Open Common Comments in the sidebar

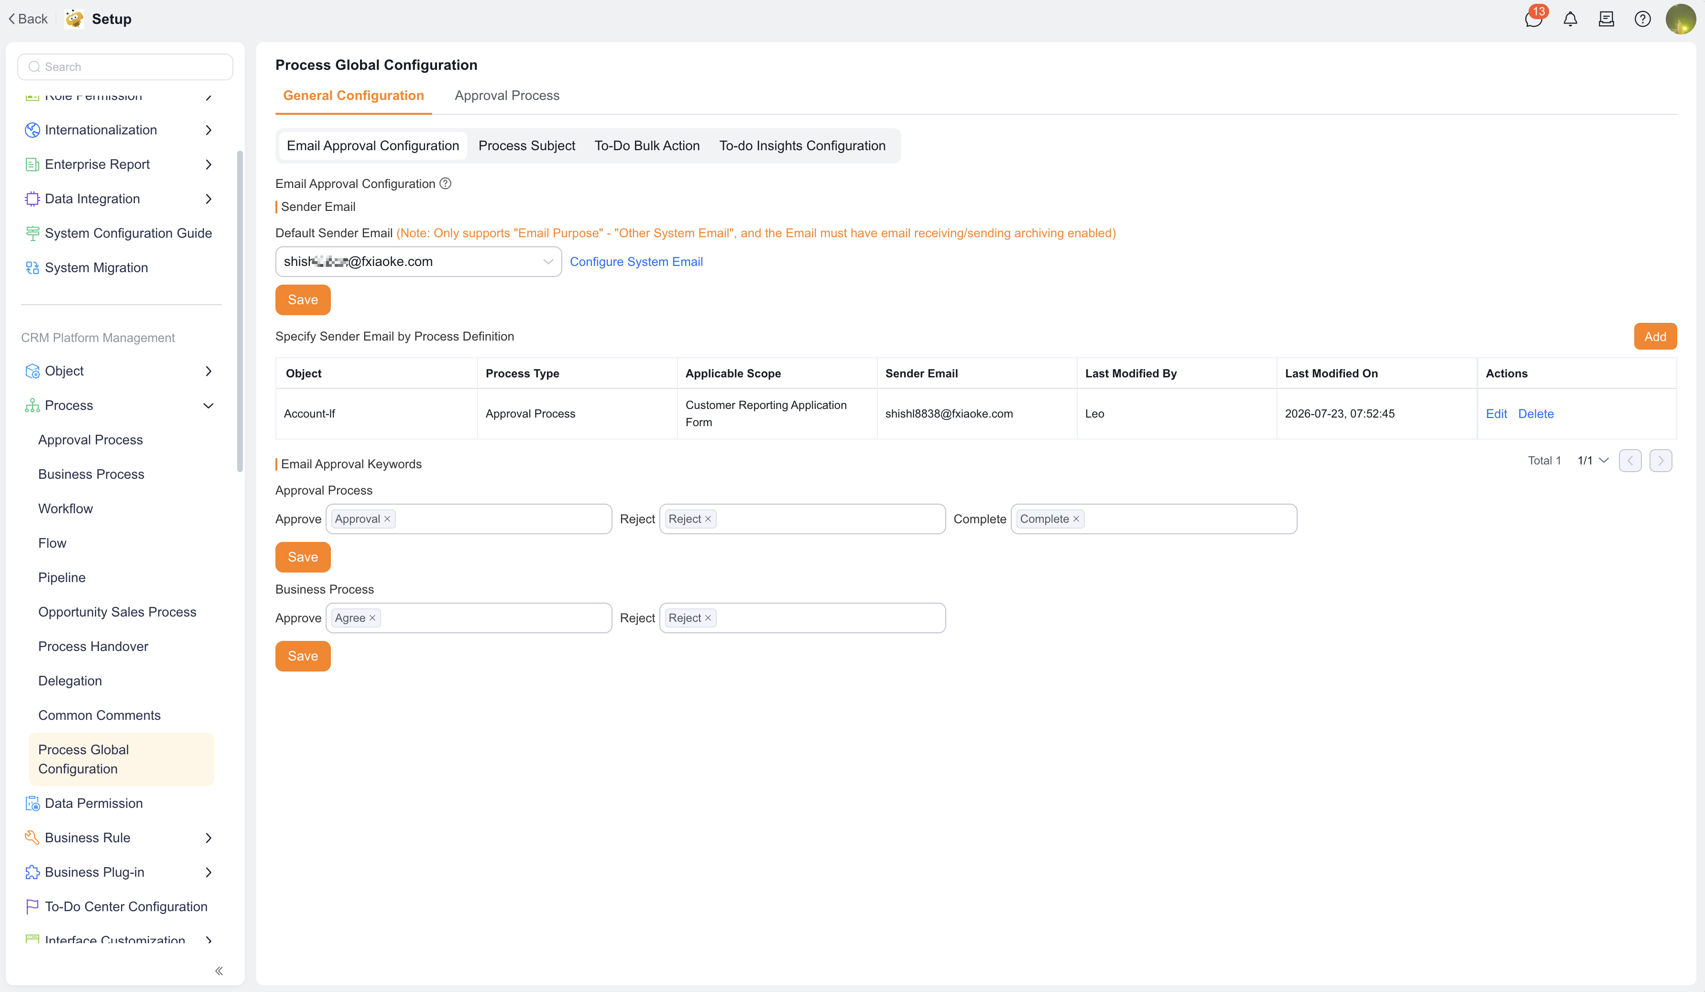[99, 715]
